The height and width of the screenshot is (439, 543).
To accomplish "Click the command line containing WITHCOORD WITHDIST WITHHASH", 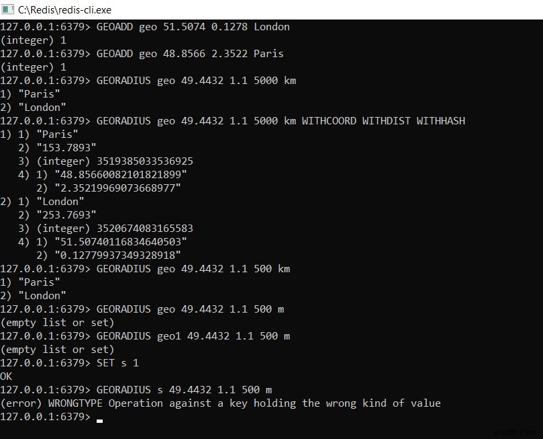I will (x=232, y=121).
